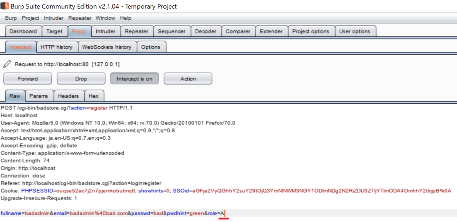The width and height of the screenshot is (457, 222).
Task: Open the Help menu
Action: pyautogui.click(x=126, y=18)
